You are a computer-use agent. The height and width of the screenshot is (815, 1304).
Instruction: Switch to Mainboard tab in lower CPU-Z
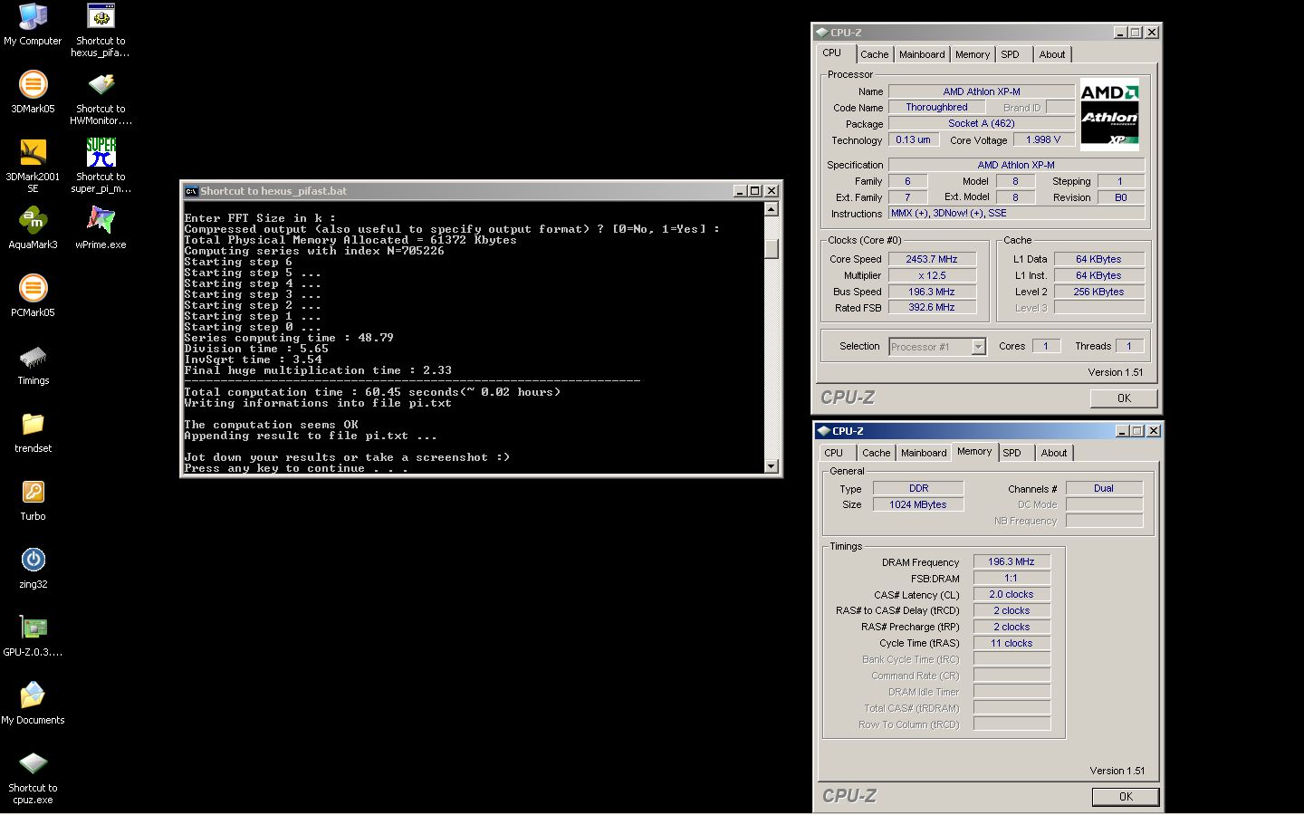[924, 453]
